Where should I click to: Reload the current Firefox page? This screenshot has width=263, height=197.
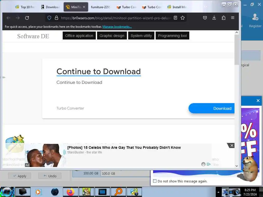pyautogui.click(x=27, y=18)
